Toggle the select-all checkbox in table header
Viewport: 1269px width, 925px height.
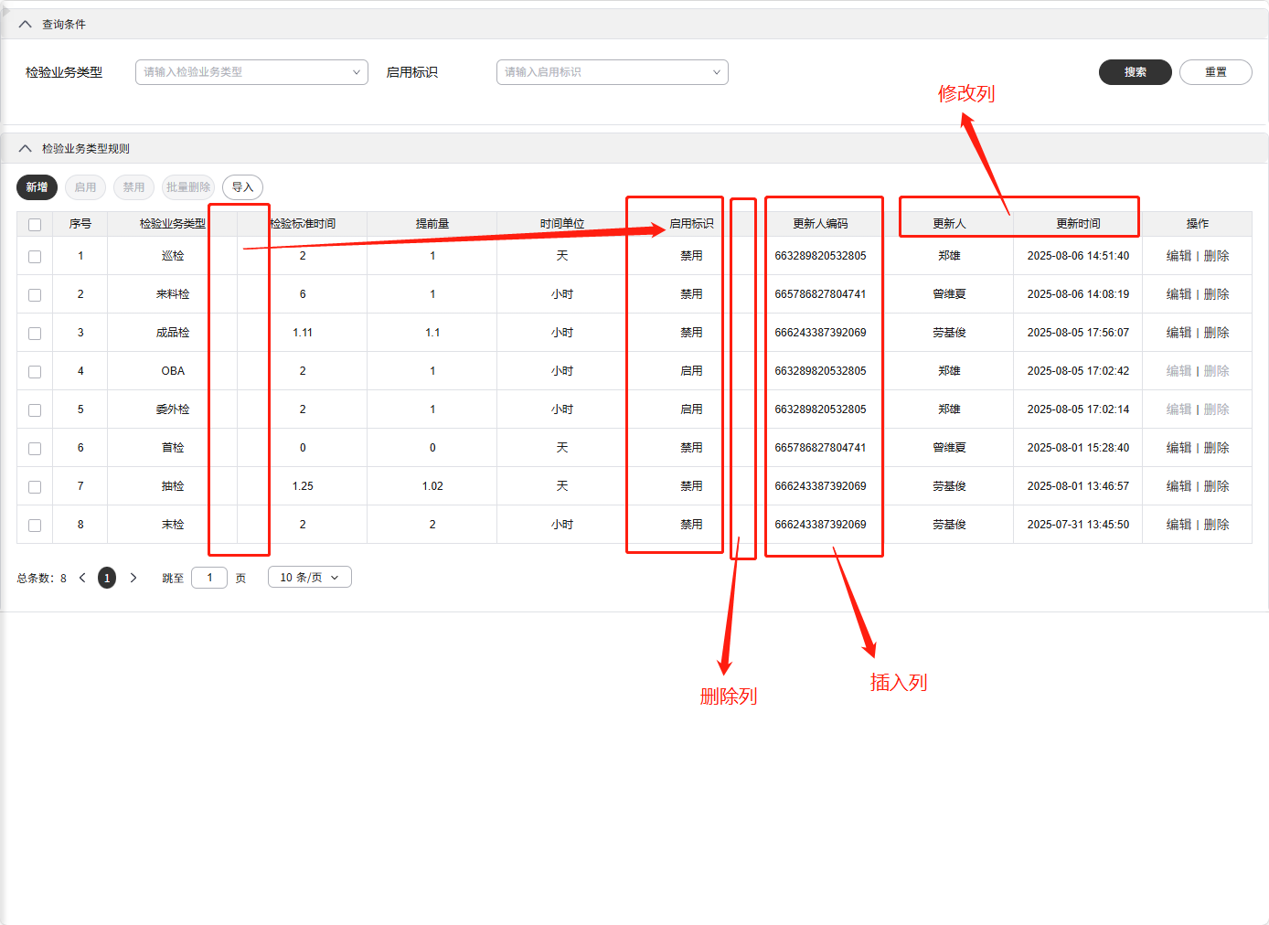click(x=35, y=225)
